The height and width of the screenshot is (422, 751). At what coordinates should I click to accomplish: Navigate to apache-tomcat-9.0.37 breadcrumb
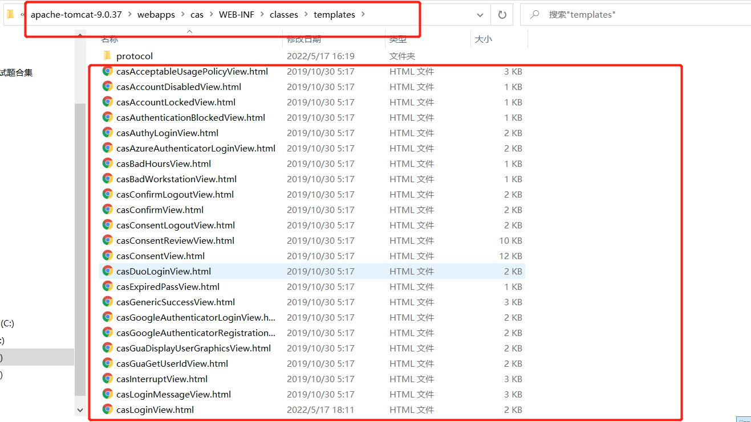click(76, 15)
